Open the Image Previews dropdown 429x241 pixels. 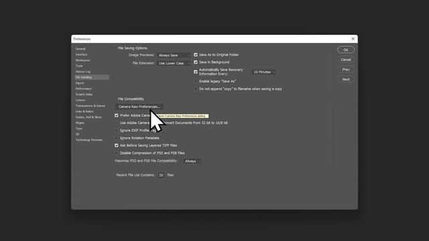pyautogui.click(x=174, y=55)
